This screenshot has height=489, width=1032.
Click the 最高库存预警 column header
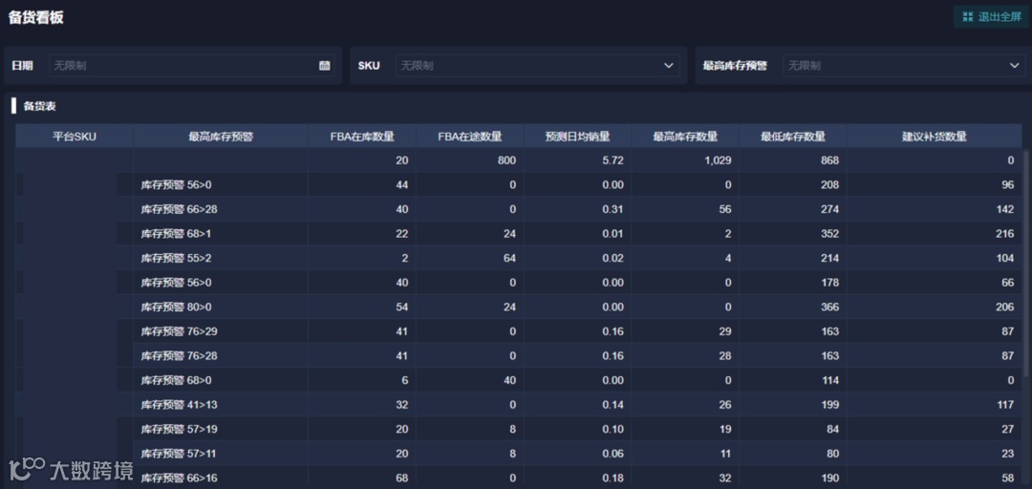click(221, 137)
